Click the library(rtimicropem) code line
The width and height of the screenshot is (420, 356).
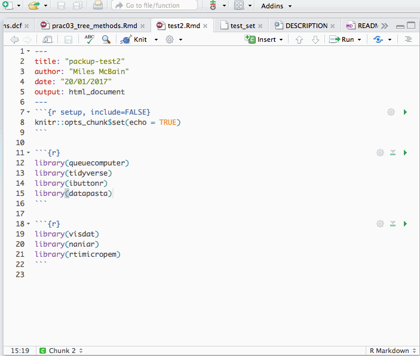78,254
